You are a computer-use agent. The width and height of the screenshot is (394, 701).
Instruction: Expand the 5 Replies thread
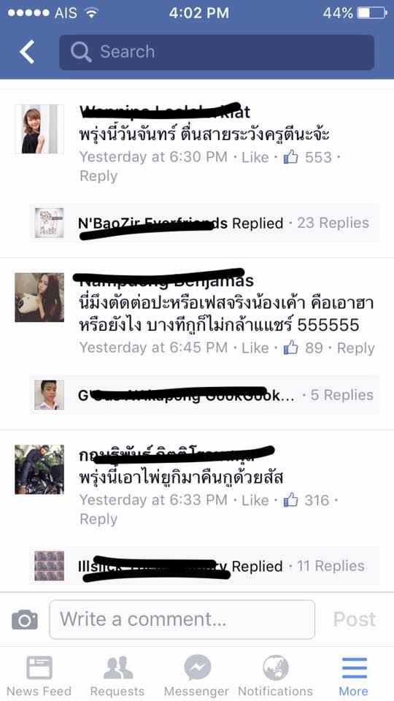[342, 395]
